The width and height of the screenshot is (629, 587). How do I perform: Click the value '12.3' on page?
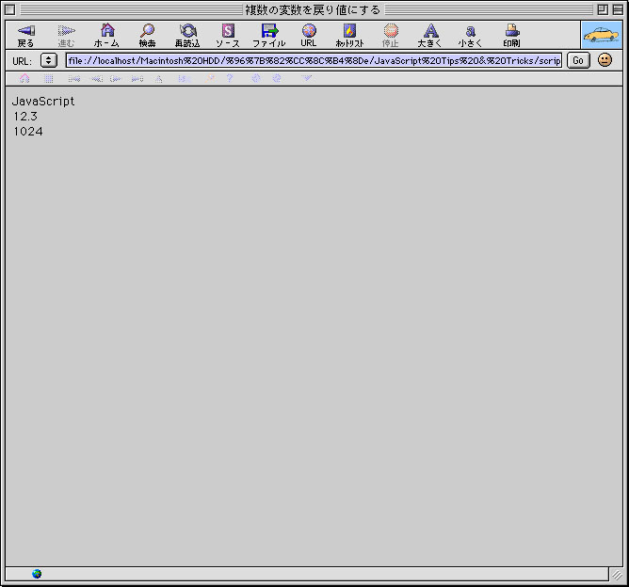click(x=25, y=117)
